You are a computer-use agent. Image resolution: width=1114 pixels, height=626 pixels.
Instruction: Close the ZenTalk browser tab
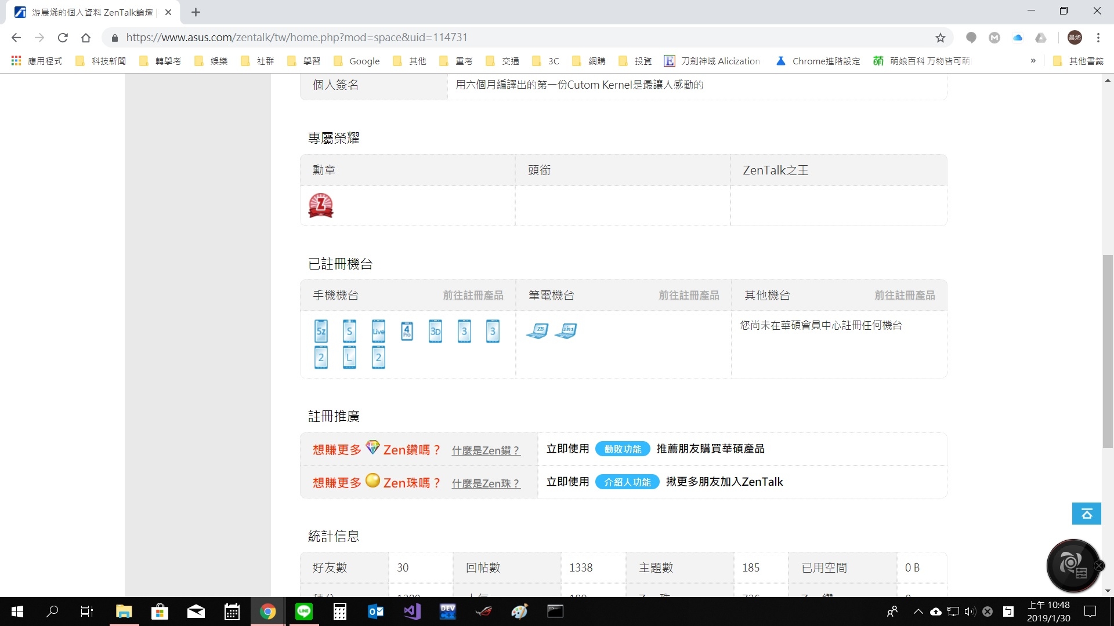click(x=168, y=12)
